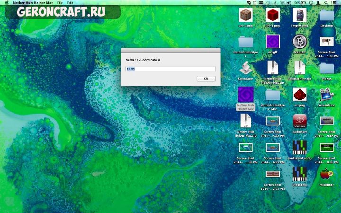Image resolution: width=341 pixels, height=213 pixels.
Task: Open the Apple menu
Action: 7,3
